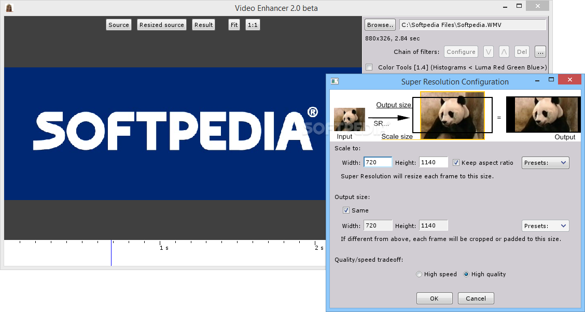Click the Configure filter button
The width and height of the screenshot is (585, 312).
461,52
